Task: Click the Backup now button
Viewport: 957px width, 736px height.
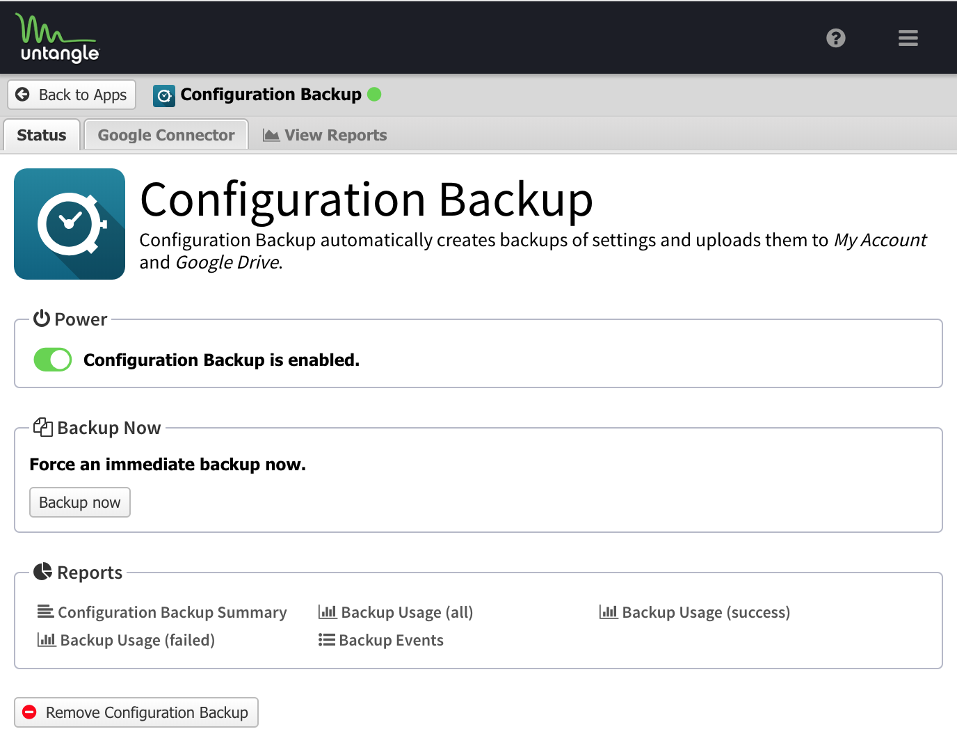Action: tap(80, 502)
